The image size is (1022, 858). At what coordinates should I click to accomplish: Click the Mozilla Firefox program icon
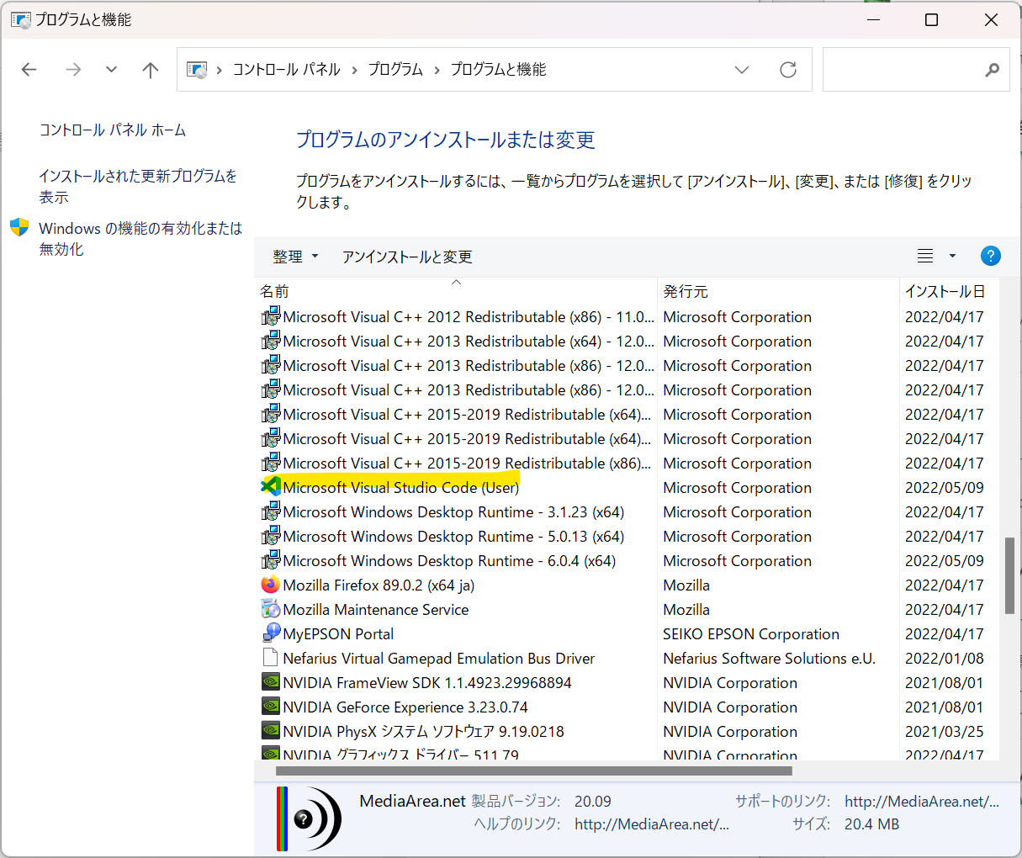(x=270, y=584)
